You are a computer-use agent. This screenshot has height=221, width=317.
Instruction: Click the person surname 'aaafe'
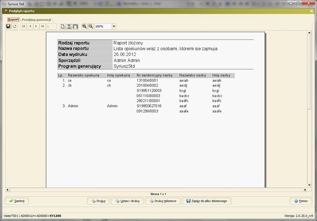click(184, 111)
